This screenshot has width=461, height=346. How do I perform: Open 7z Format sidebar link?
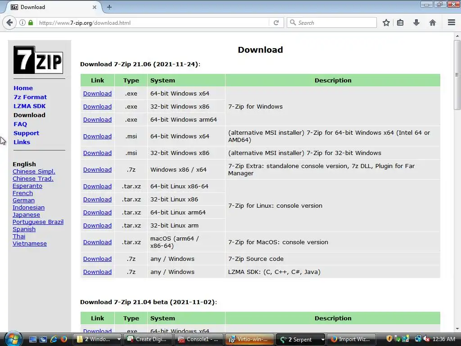30,97
